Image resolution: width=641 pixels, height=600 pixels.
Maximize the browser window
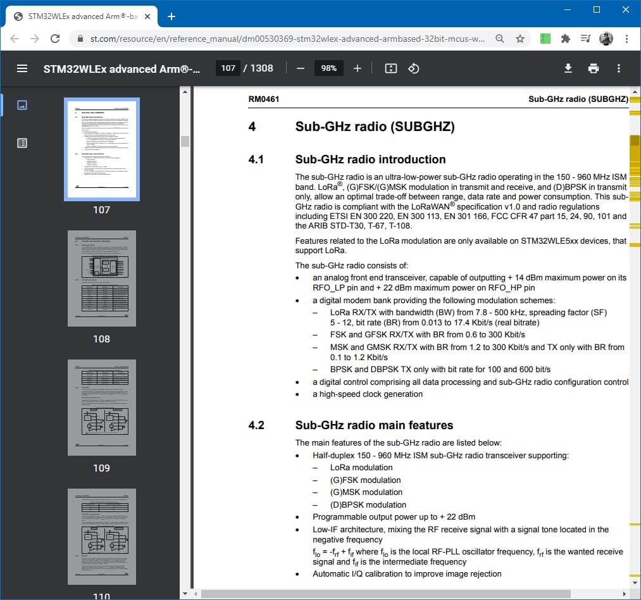tap(597, 9)
